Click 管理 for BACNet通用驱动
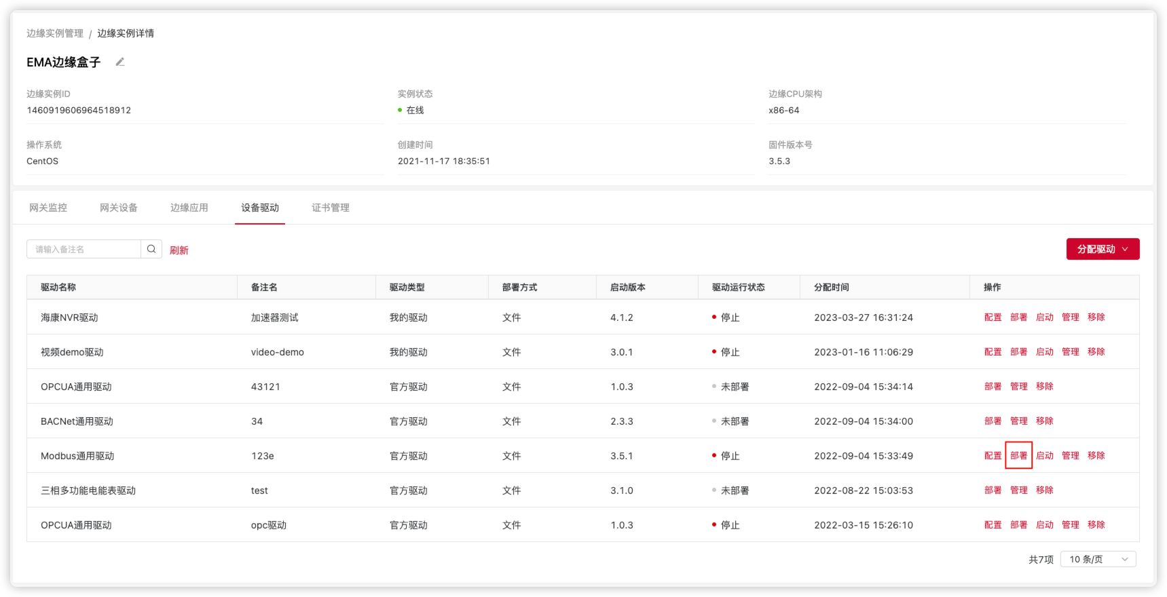Image resolution: width=1167 pixels, height=597 pixels. [x=1018, y=421]
